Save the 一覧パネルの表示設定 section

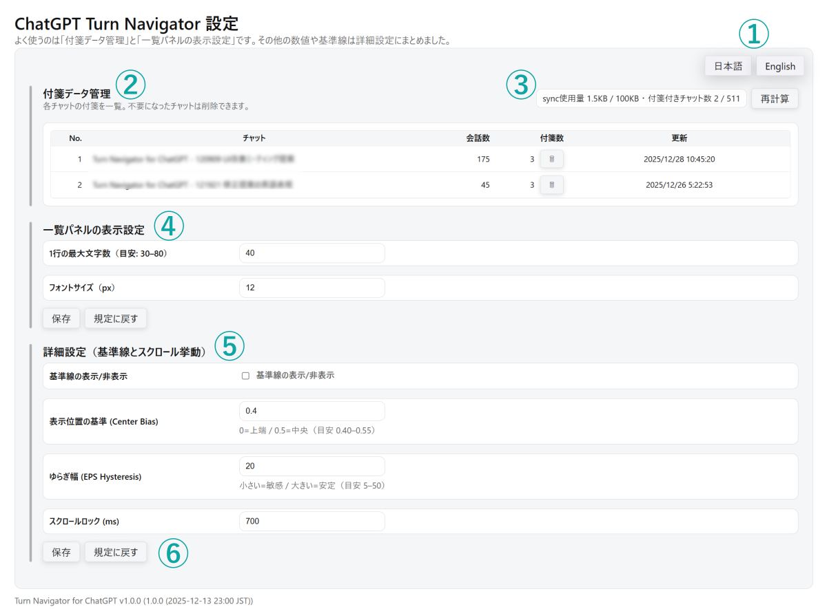tap(61, 319)
